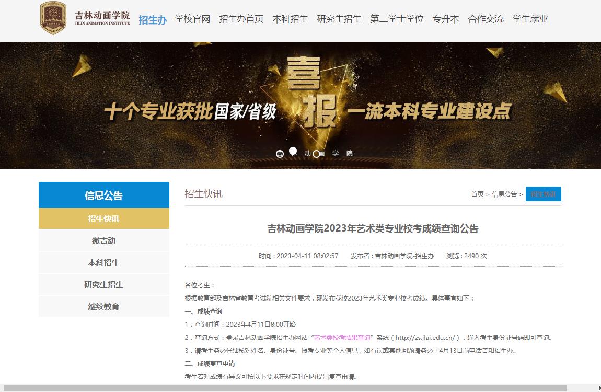
Task: Click the timestamp 2023-04-11 08:02:57
Action: pos(307,256)
